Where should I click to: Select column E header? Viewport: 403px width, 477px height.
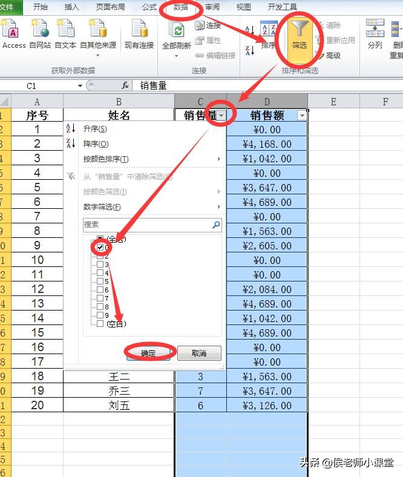tap(333, 102)
